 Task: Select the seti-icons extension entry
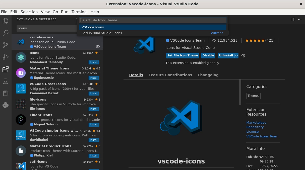pos(57,164)
